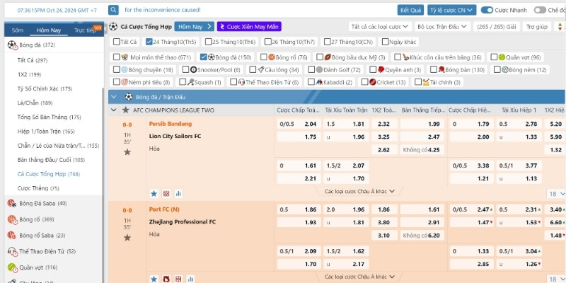
Task: Open the Tỷ lệ cược CN dropdown
Action: click(x=451, y=10)
